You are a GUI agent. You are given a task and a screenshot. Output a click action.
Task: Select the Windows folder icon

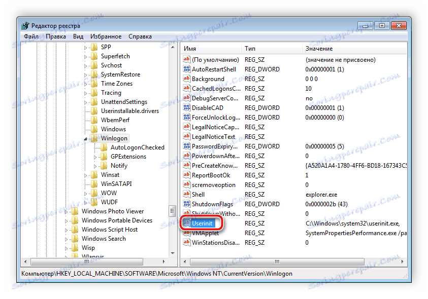point(94,129)
